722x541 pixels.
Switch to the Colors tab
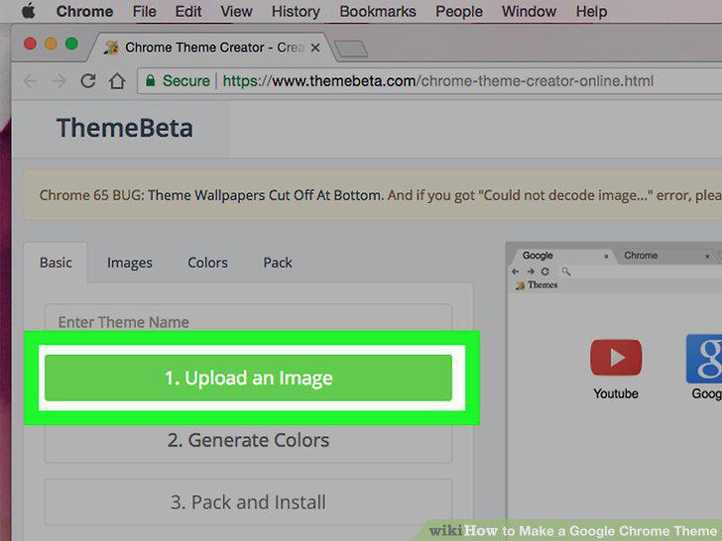click(207, 263)
